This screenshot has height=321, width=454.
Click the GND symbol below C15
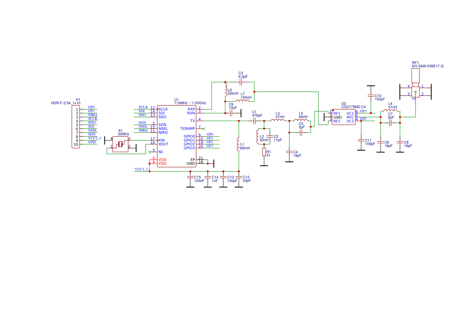[x=190, y=186]
